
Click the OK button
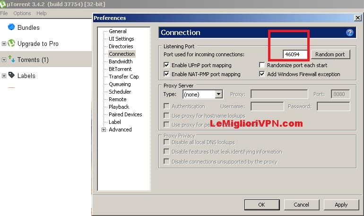(x=262, y=205)
